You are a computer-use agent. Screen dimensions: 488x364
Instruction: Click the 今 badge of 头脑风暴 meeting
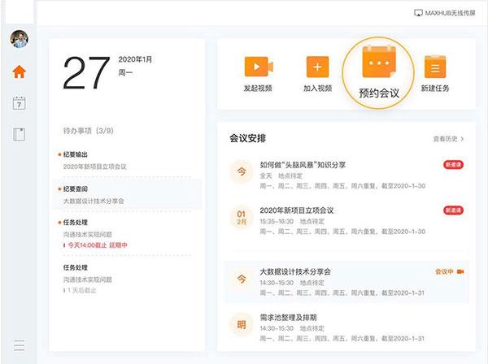[x=242, y=171]
